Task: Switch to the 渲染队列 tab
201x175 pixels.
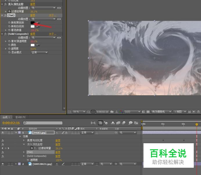Action: tap(20, 117)
